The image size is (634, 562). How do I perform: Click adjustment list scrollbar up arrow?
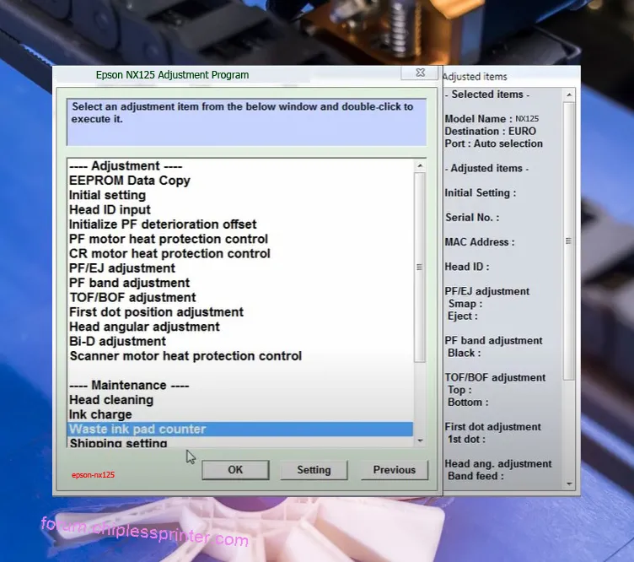tap(420, 166)
